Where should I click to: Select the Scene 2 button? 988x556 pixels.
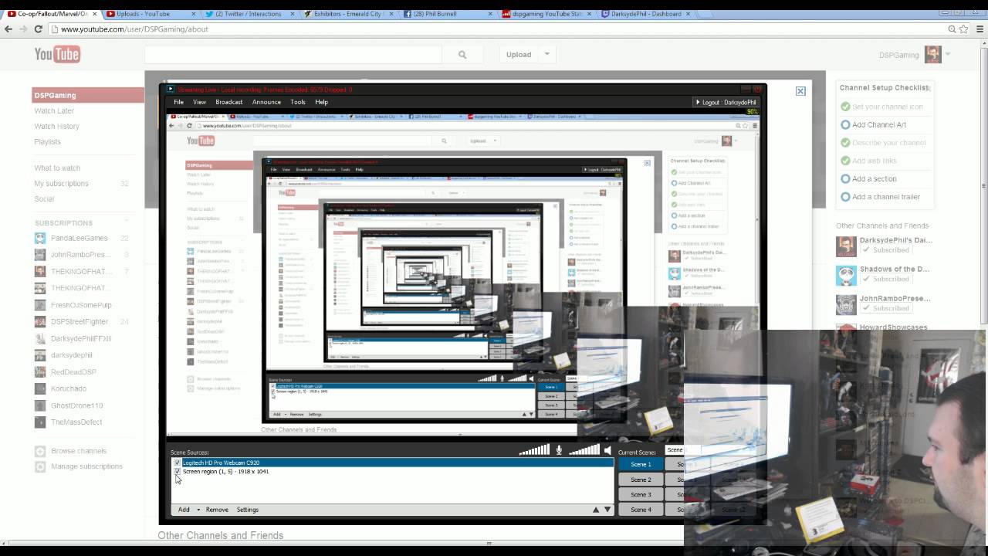(641, 480)
